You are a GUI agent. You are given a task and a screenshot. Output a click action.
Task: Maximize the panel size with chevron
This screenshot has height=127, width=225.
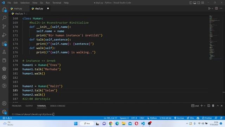(218, 106)
